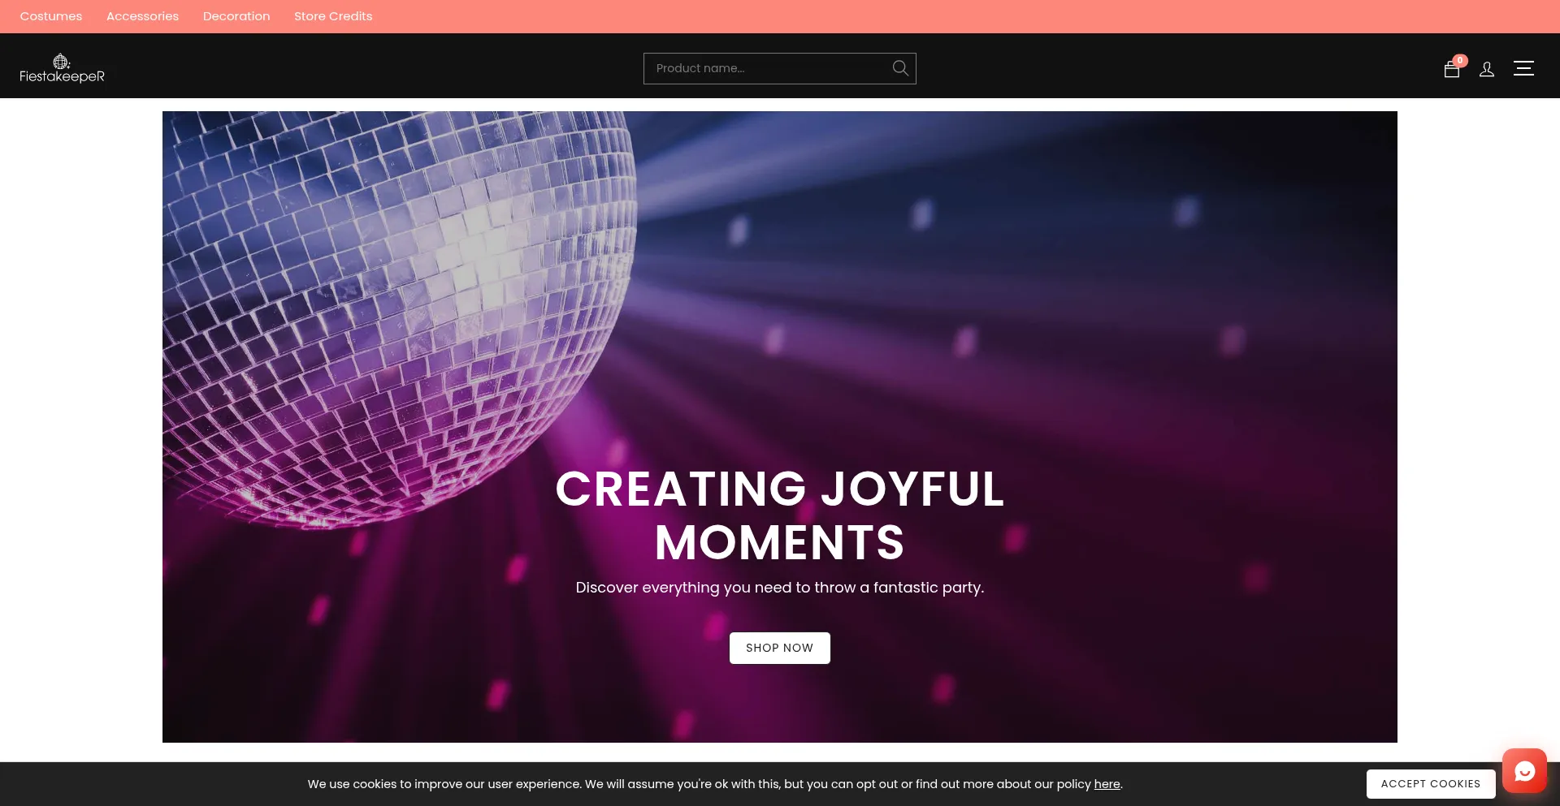This screenshot has width=1560, height=806.
Task: Open the hamburger menu icon
Action: [1523, 68]
